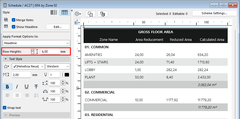Click the line spacing 100 field
Screen dimensions: 240x119
click(x=55, y=83)
